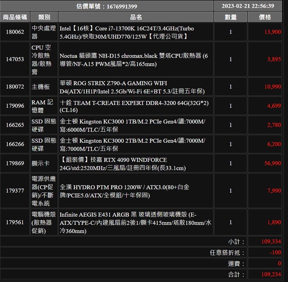This screenshot has width=288, height=282.
Task: Click the 類別 column header
Action: coord(44,17)
